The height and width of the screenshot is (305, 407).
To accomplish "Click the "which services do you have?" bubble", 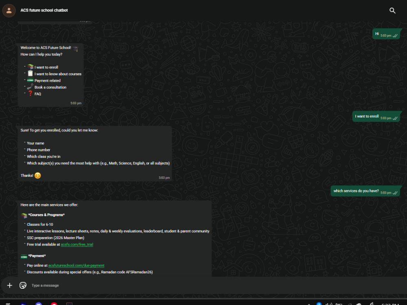I will (x=365, y=191).
